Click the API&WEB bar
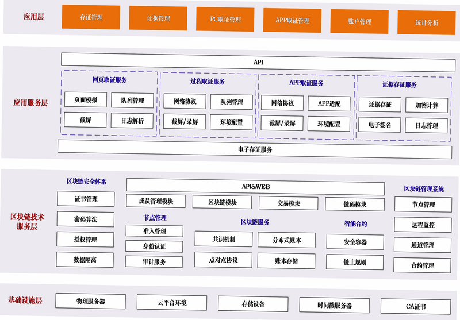The height and width of the screenshot is (320, 460). point(255,187)
